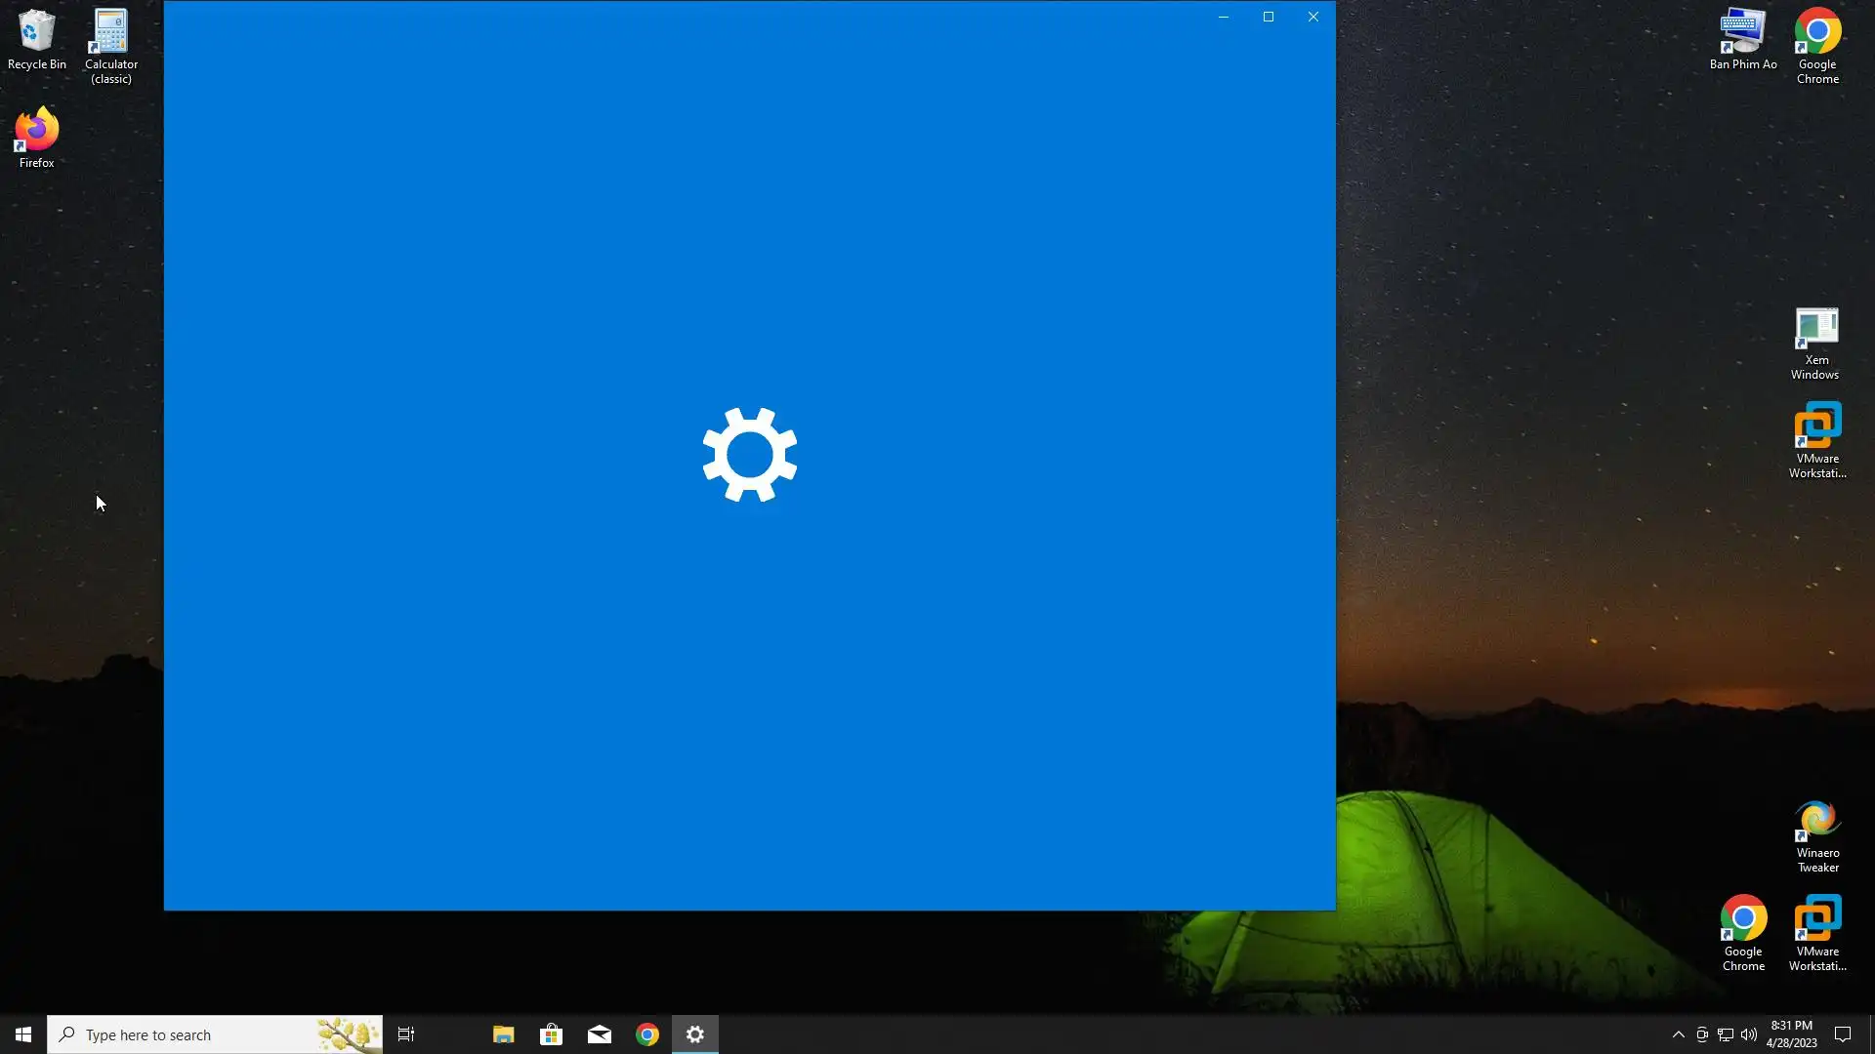Open the notification Action Center icon

click(1843, 1034)
